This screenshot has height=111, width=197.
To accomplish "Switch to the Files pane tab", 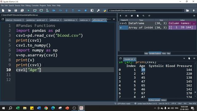I will coord(168,53).
